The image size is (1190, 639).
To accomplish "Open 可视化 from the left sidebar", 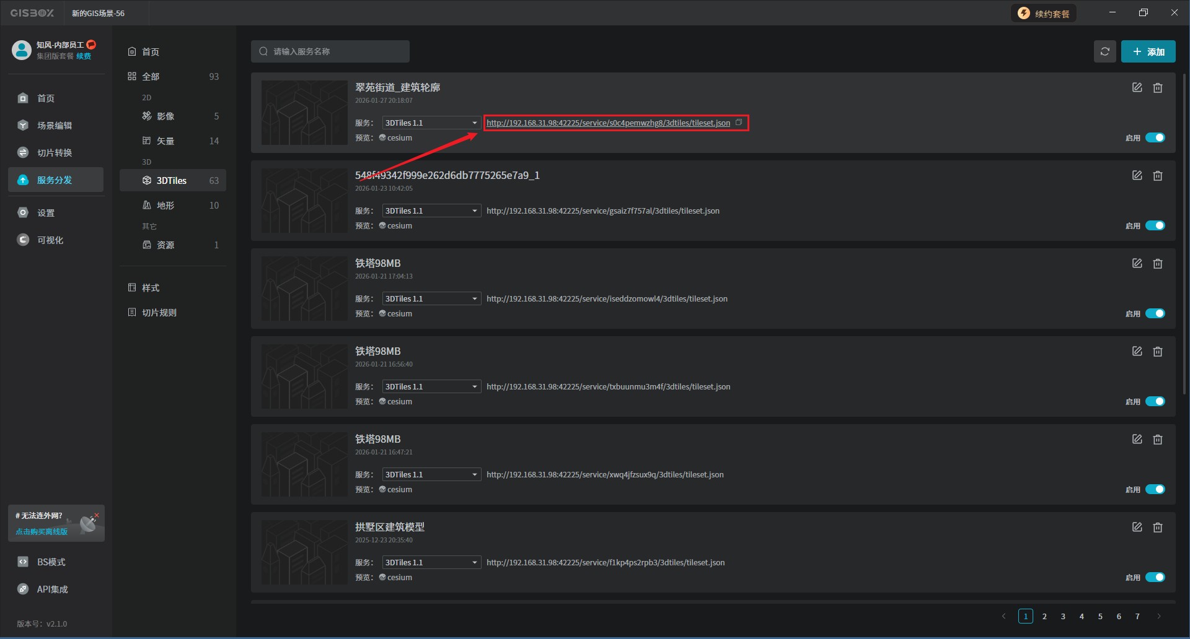I will coord(50,240).
